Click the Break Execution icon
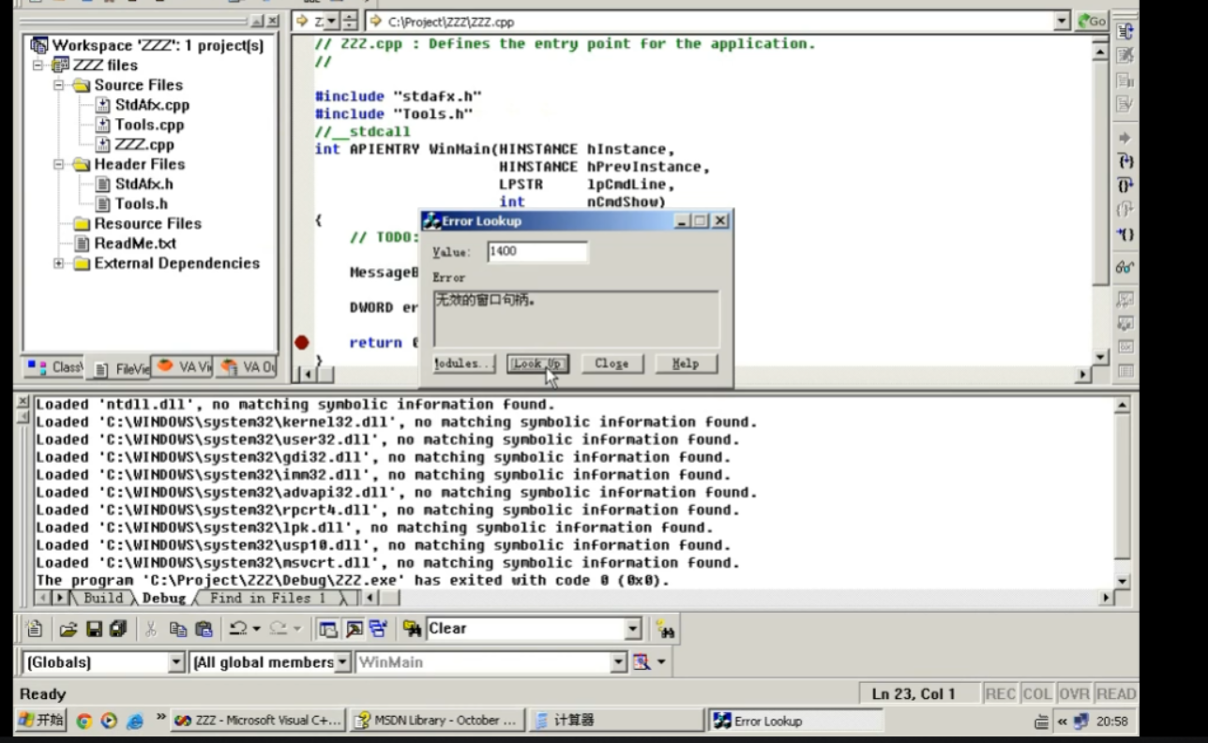This screenshot has width=1208, height=743. [1125, 80]
